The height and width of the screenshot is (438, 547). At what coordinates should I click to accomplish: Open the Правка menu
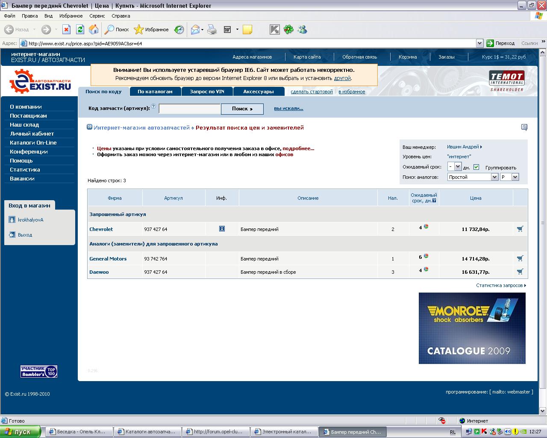[30, 16]
